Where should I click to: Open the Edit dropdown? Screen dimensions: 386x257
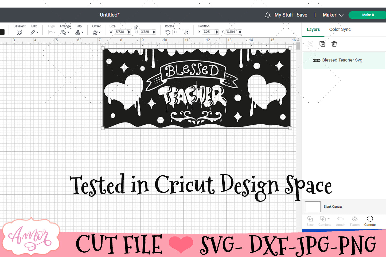tap(34, 32)
